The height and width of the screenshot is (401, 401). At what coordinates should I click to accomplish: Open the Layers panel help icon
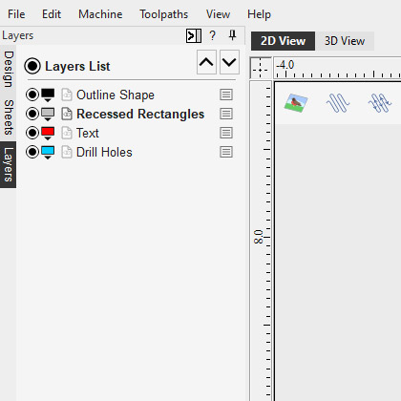(212, 35)
